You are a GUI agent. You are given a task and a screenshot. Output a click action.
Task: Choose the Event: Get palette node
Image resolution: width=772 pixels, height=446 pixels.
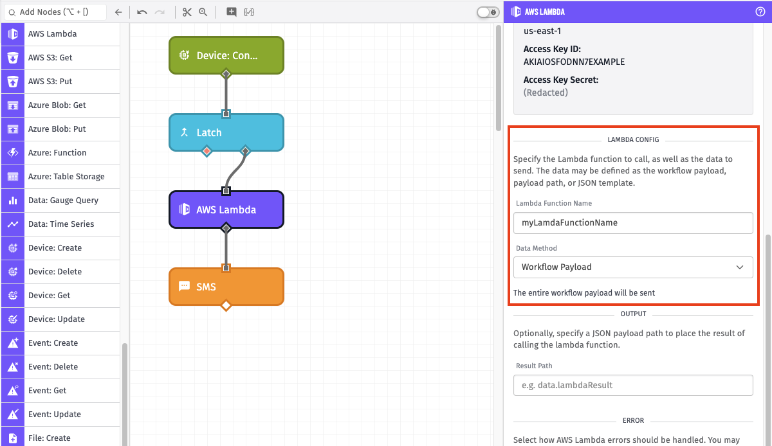(x=60, y=390)
